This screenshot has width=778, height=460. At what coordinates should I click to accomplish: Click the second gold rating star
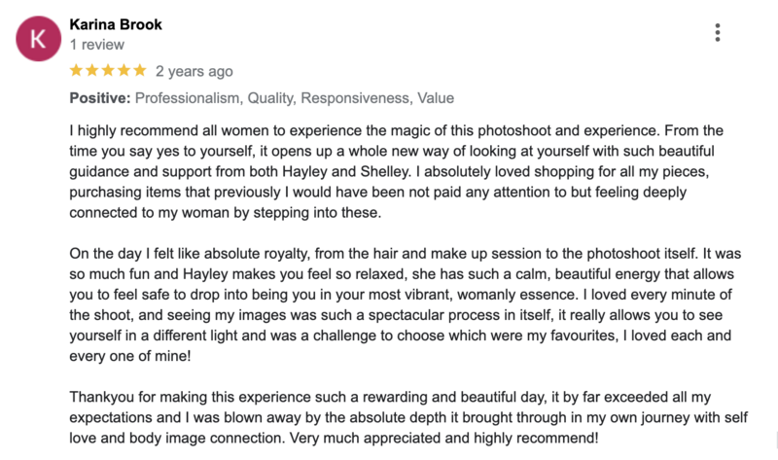pyautogui.click(x=91, y=70)
